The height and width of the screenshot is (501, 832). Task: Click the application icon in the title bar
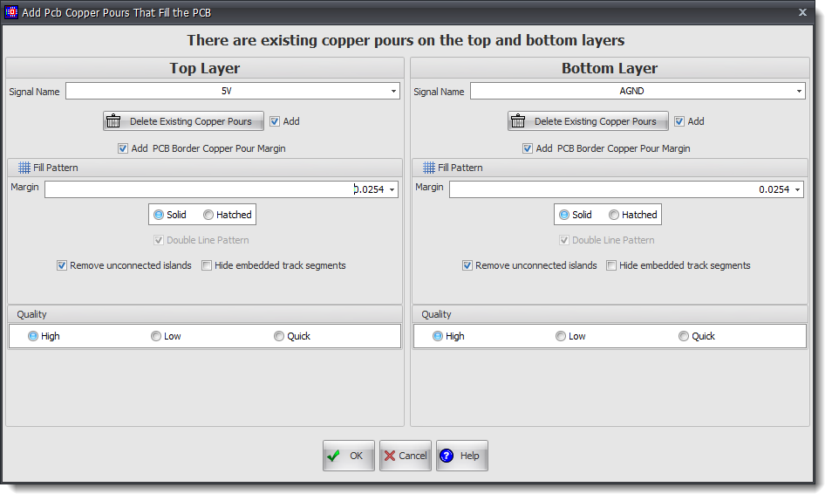[x=11, y=12]
